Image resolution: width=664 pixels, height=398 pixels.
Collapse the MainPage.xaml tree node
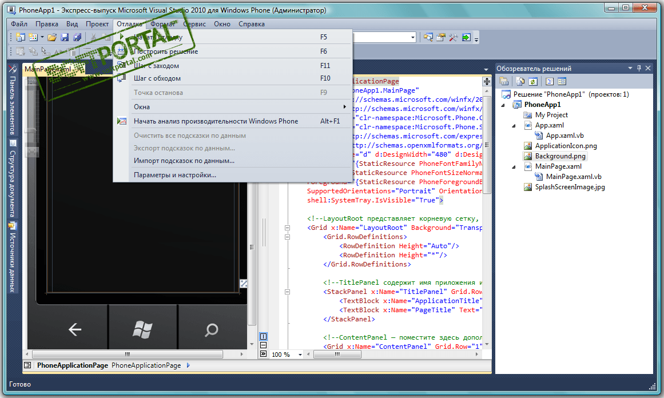(x=514, y=167)
